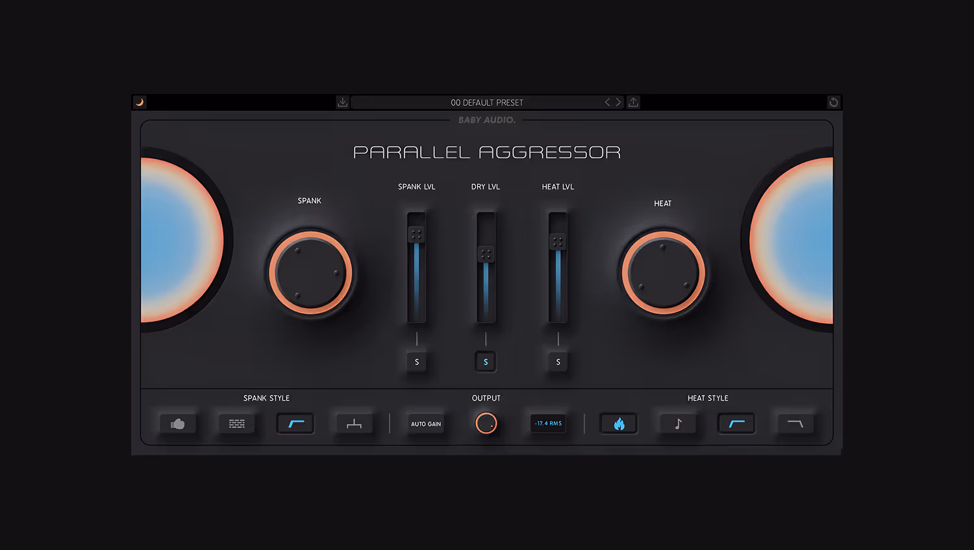
Task: Select the brick wall Spank Style
Action: pos(237,424)
